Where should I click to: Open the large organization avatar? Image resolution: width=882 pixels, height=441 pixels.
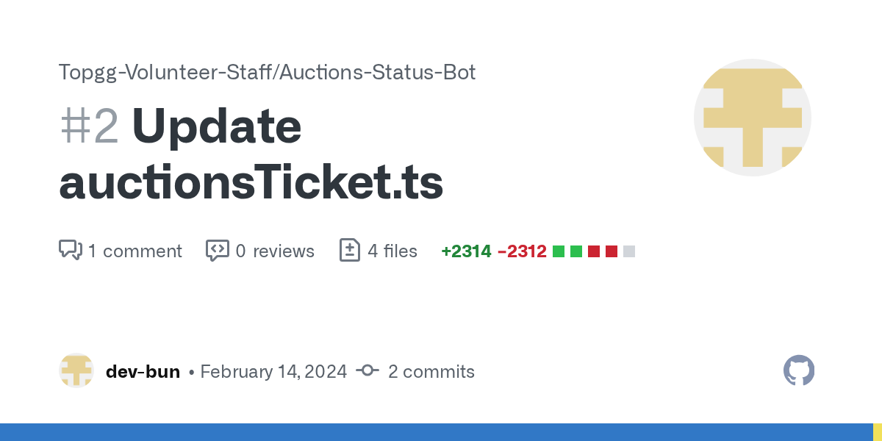753,118
